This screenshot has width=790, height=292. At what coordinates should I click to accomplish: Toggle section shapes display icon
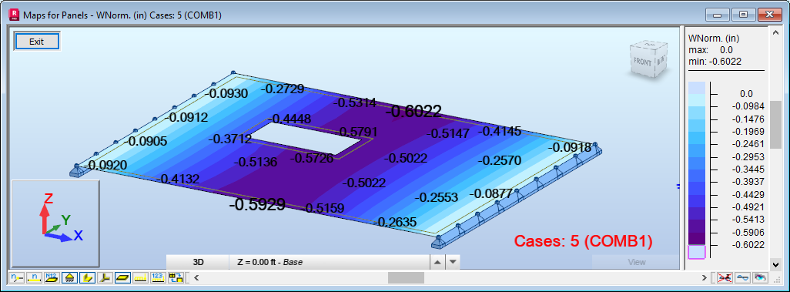click(87, 277)
